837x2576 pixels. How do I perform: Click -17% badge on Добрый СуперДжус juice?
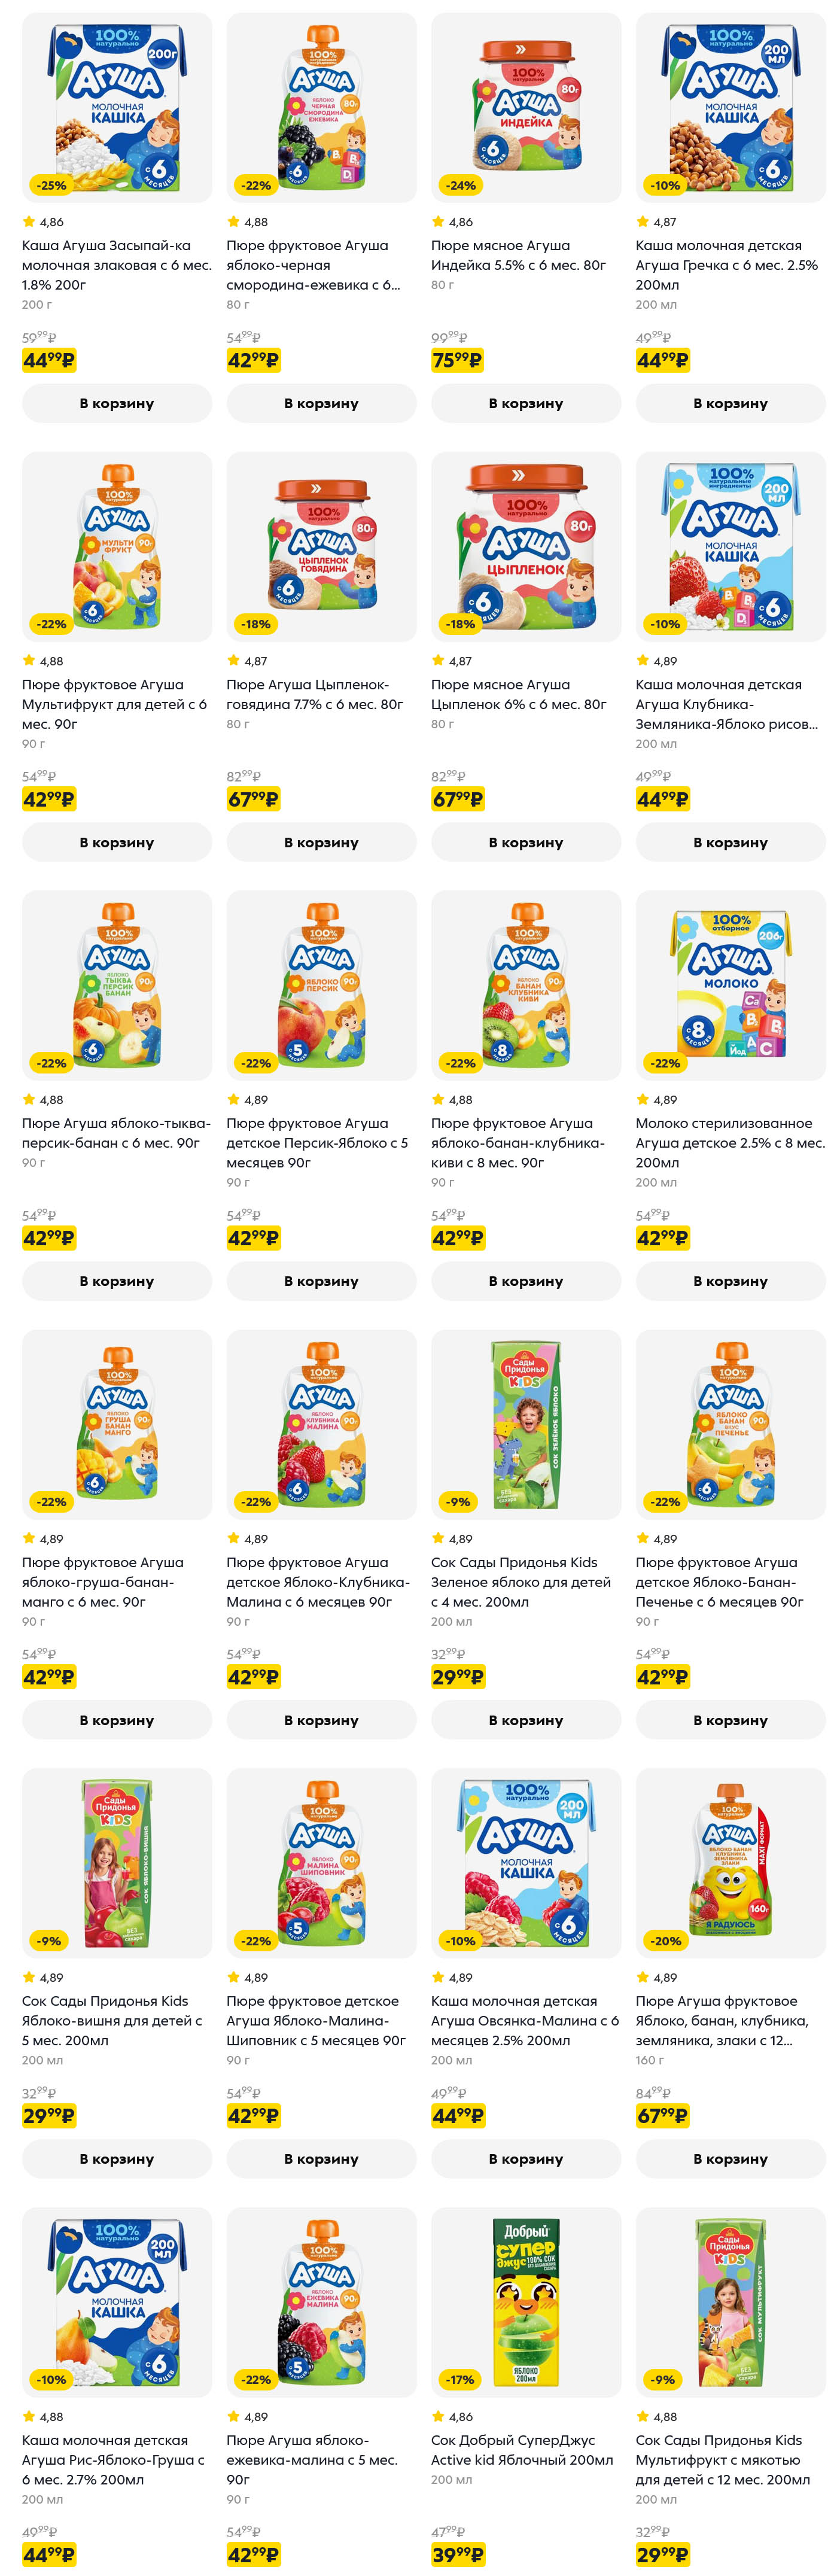coord(460,2379)
